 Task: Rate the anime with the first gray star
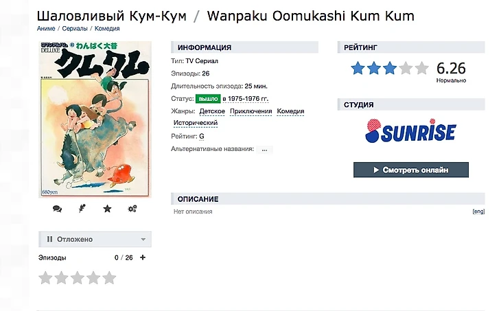45,278
